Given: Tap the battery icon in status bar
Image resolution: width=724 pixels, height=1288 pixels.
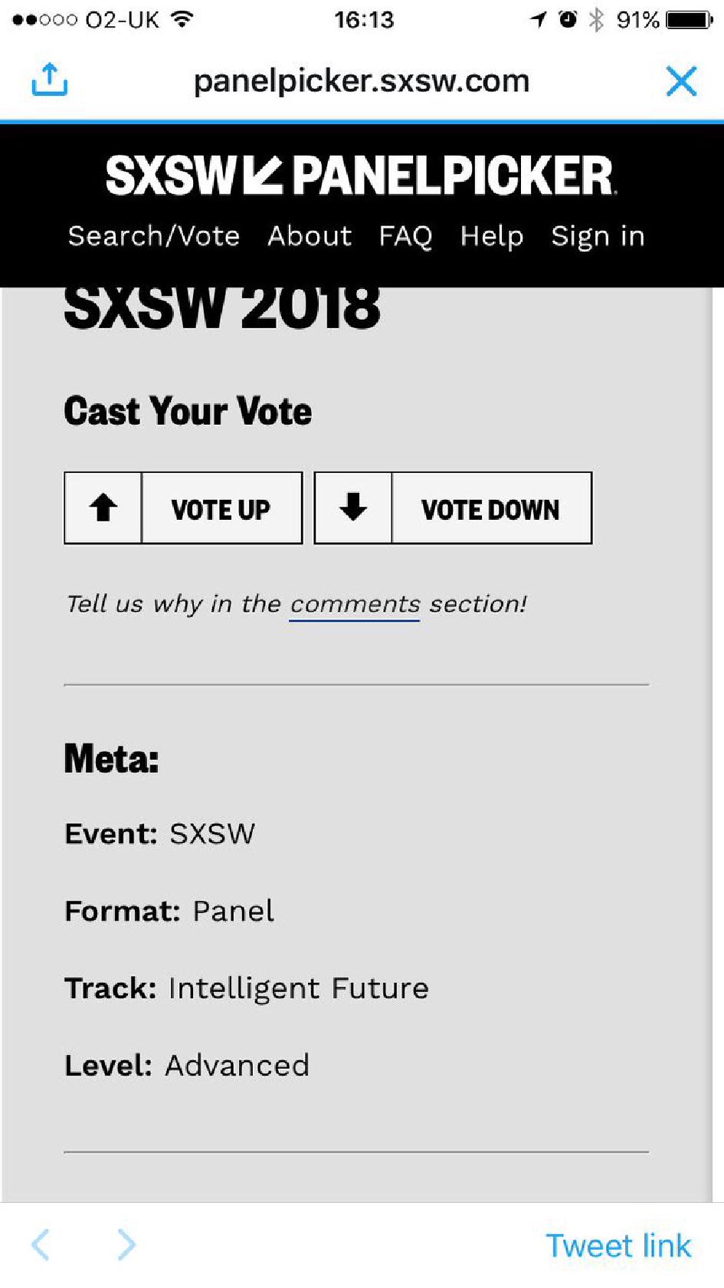Looking at the screenshot, I should point(689,20).
